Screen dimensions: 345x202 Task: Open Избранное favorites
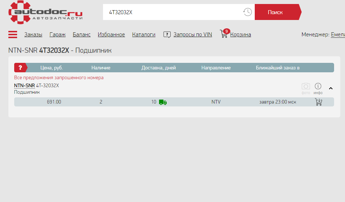111,35
